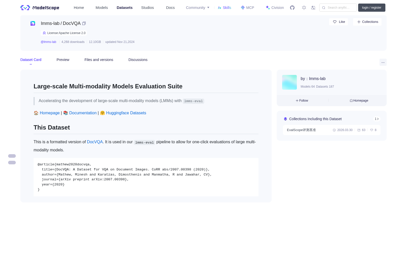
Task: Click the ModelScope logo
Action: tap(40, 8)
